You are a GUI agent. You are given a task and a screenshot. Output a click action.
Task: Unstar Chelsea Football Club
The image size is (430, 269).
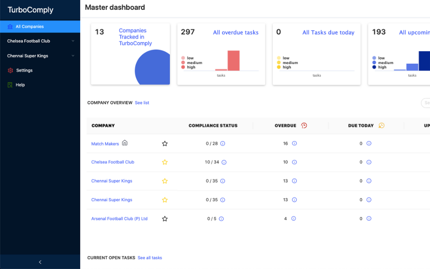[165, 162]
